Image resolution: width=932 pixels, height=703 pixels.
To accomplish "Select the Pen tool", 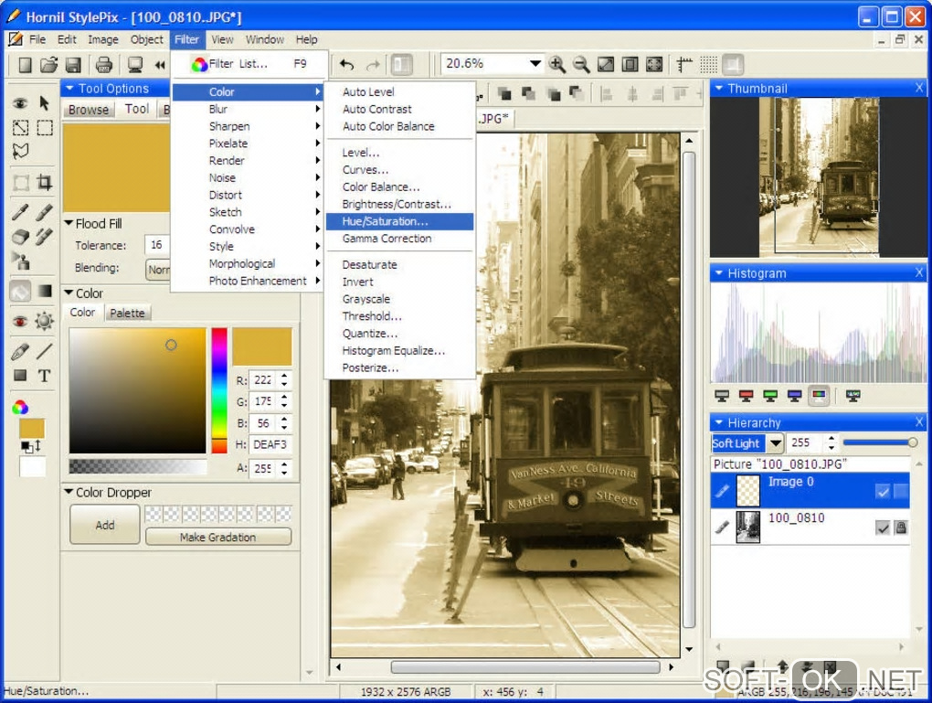I will [x=20, y=351].
